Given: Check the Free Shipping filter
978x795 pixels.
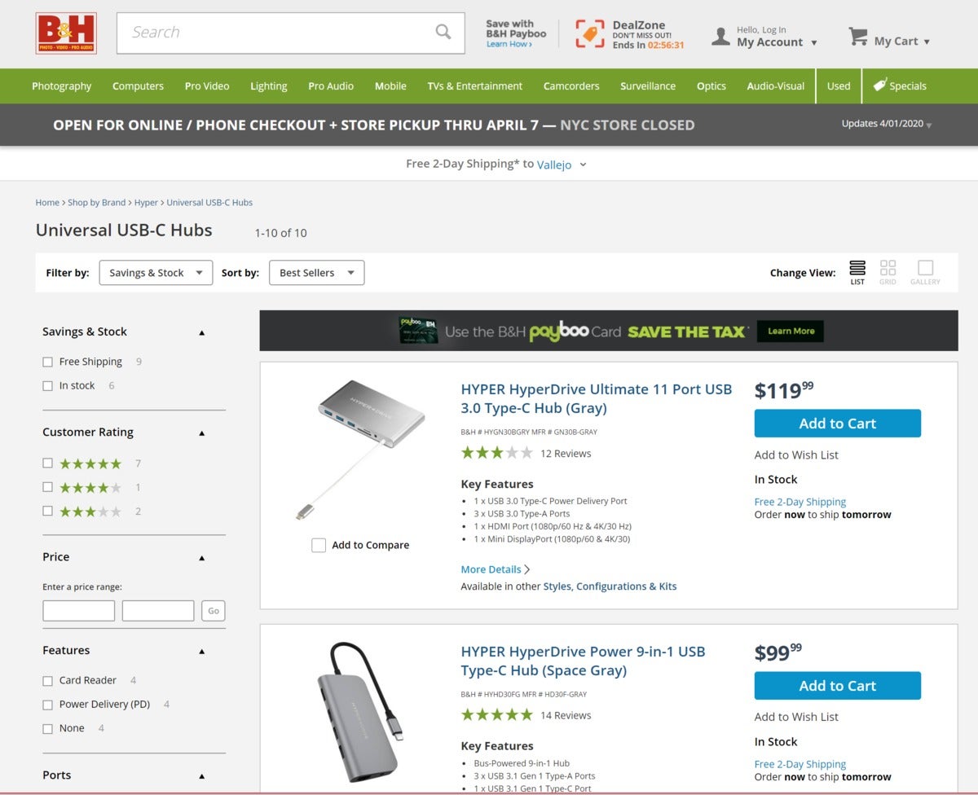Looking at the screenshot, I should point(47,362).
